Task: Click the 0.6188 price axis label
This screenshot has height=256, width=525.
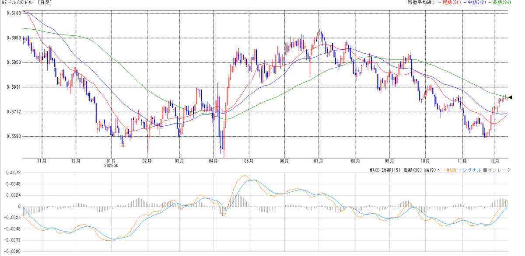Action: (14, 13)
